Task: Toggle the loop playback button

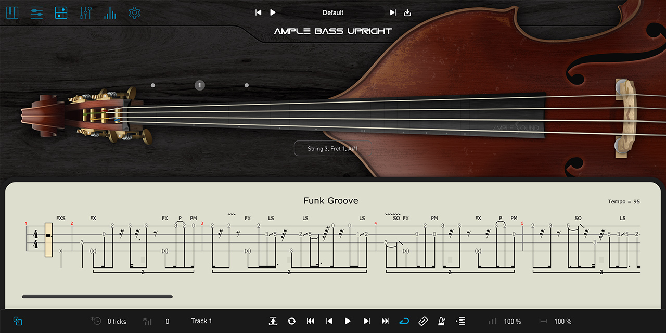Action: [404, 321]
